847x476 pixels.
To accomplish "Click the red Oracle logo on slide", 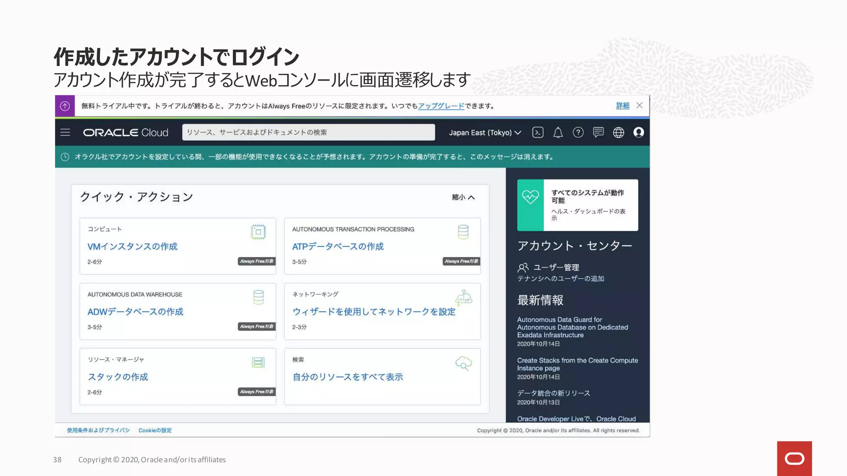I will pyautogui.click(x=794, y=459).
